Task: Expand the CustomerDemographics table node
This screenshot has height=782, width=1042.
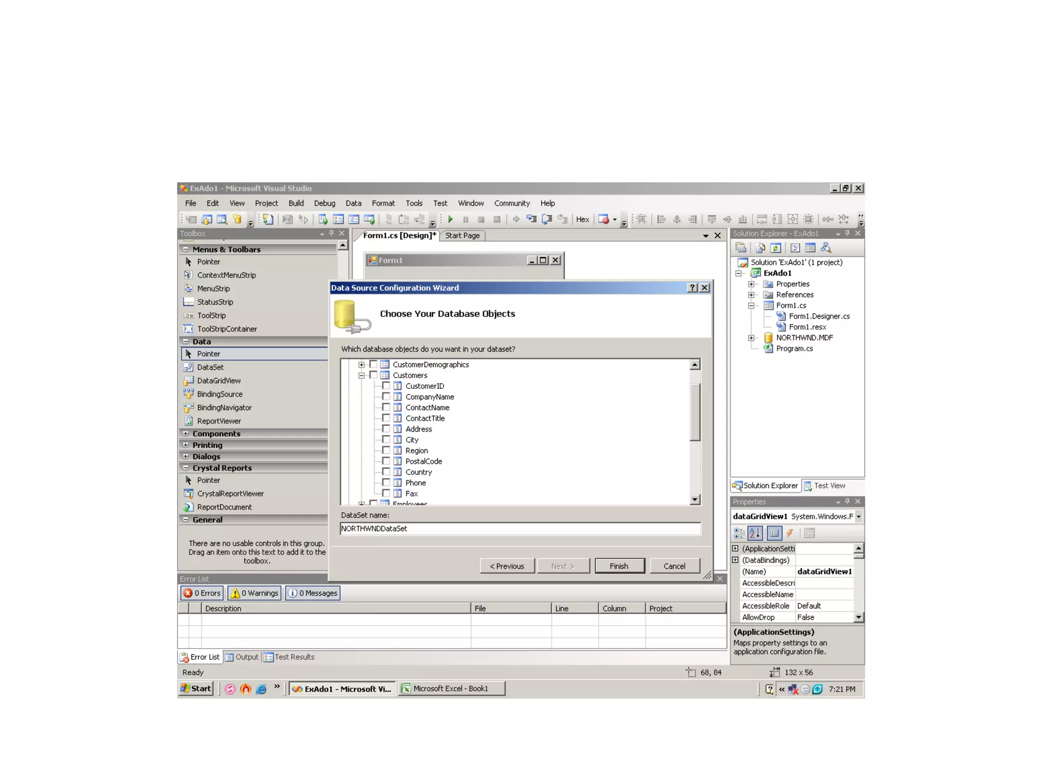Action: [x=361, y=365]
